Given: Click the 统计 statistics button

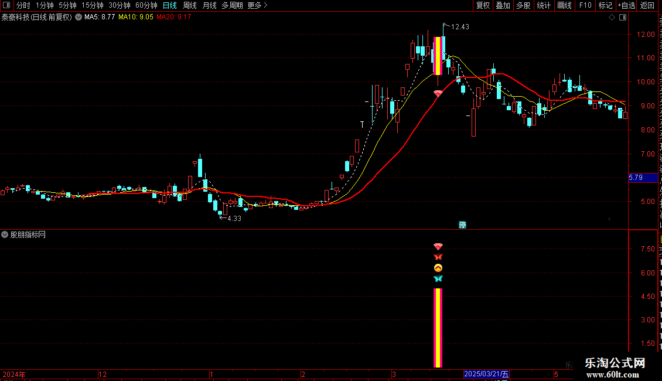Looking at the screenshot, I should 544,5.
